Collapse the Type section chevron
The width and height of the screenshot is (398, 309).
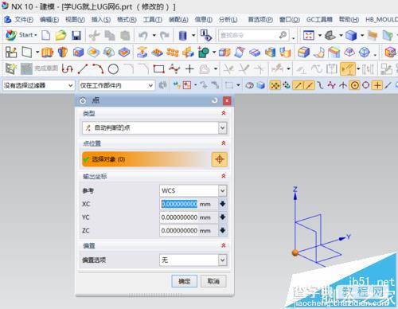point(224,113)
